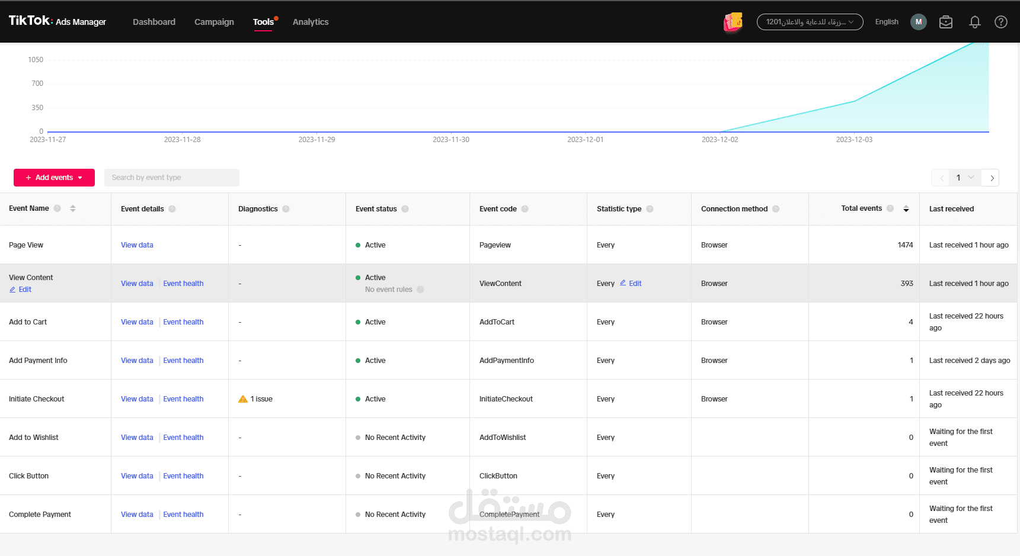Edit the View Content event name
1020x556 pixels.
click(21, 290)
